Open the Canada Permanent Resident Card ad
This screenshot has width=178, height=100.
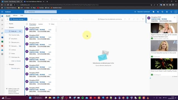(x=164, y=31)
